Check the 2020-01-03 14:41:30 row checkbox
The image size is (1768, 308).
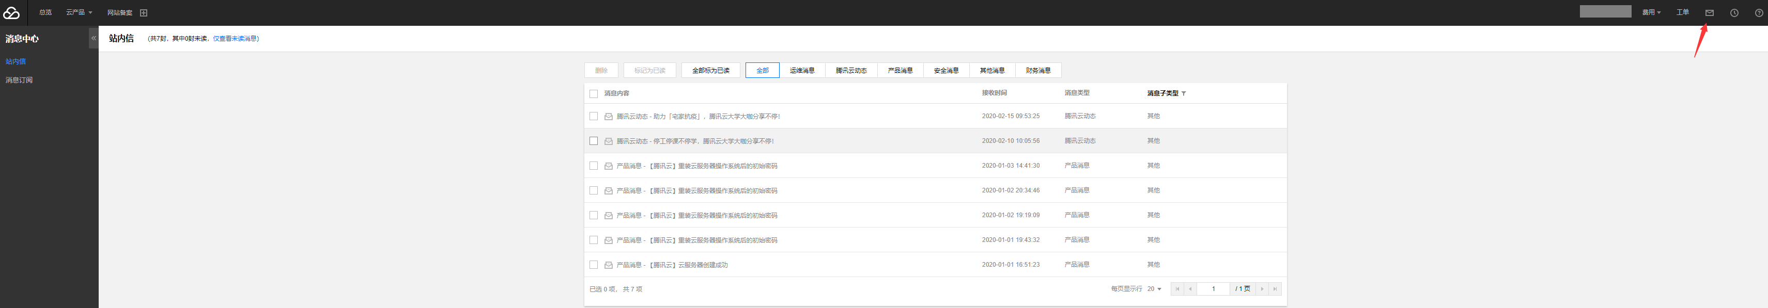point(594,166)
